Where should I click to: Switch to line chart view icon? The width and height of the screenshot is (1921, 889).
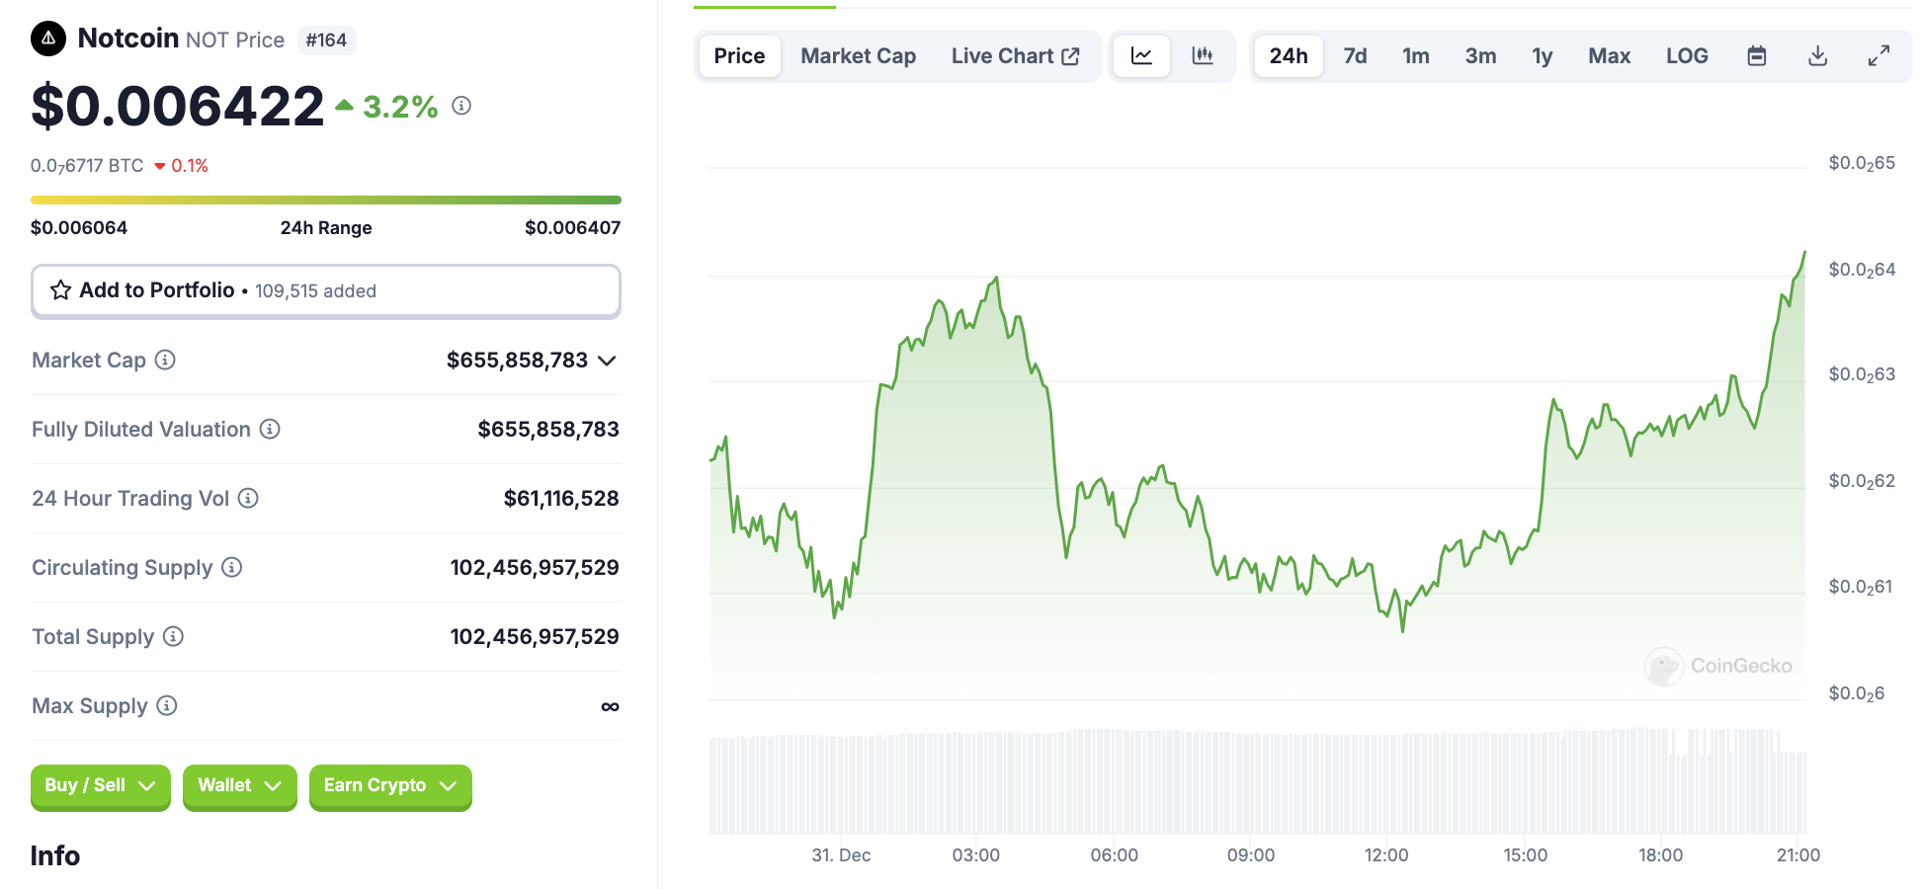point(1141,56)
